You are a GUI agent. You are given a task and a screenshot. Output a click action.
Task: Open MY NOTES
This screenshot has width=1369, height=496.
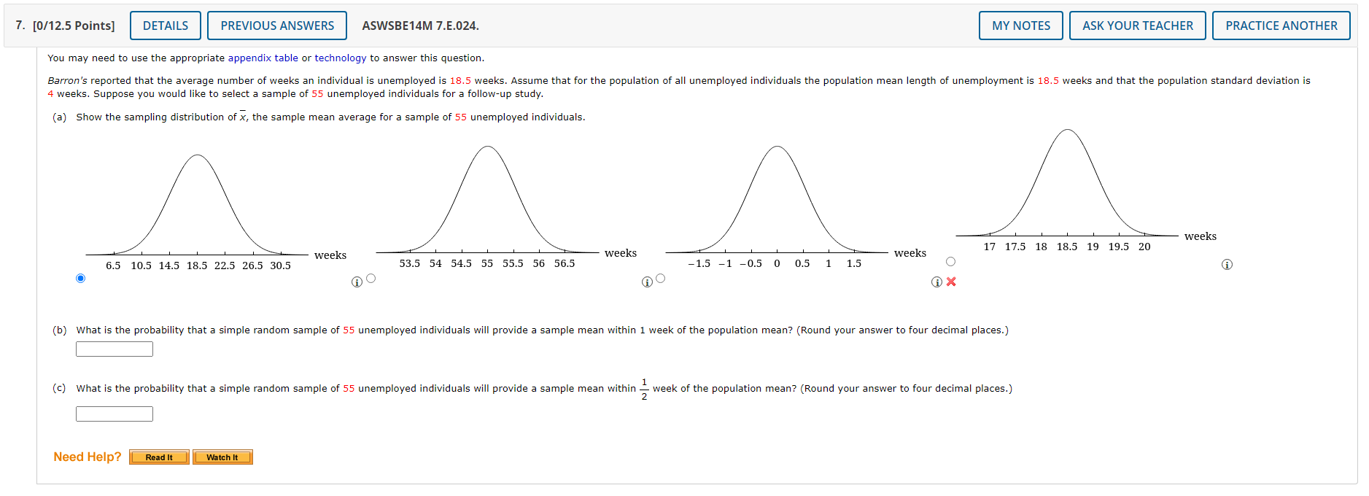click(1020, 25)
